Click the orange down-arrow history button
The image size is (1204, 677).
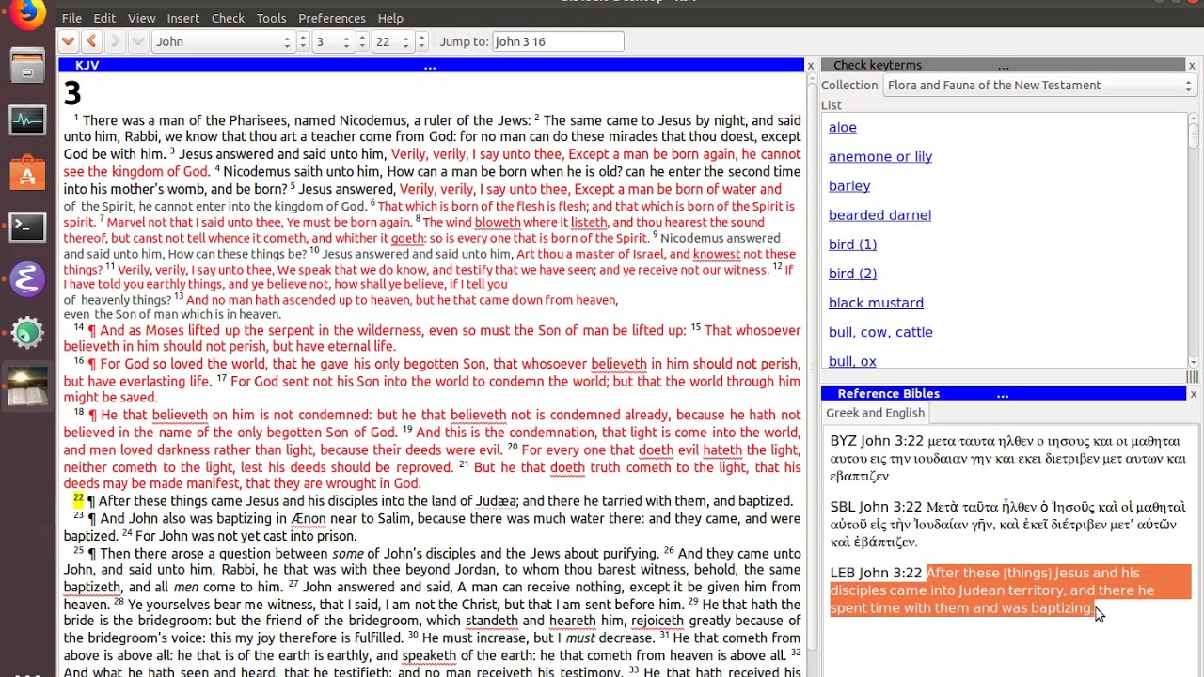(x=68, y=41)
